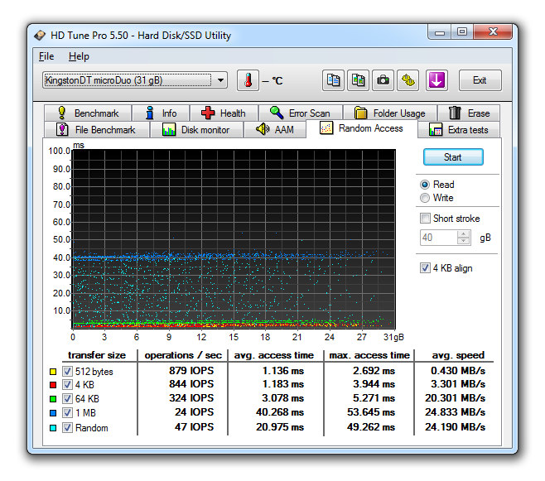Open the Health tab

click(x=224, y=113)
